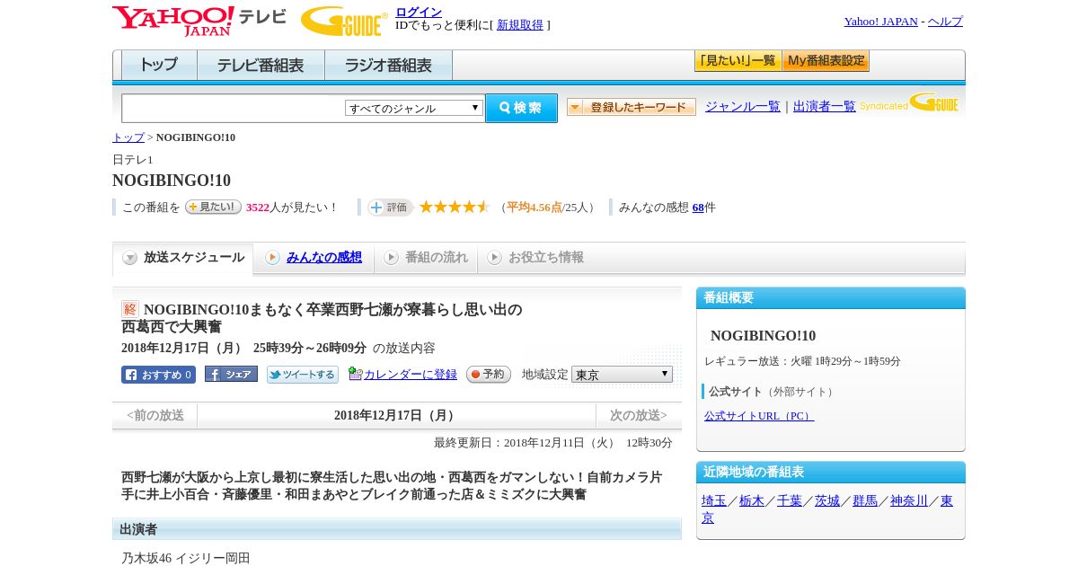Viewport: 1078px width, 566px height.
Task: Go to 次の放送> next broadcast
Action: (x=639, y=415)
